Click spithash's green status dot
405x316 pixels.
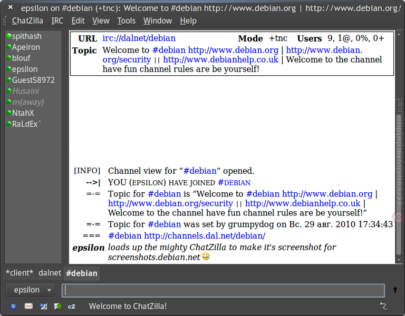pos(9,36)
